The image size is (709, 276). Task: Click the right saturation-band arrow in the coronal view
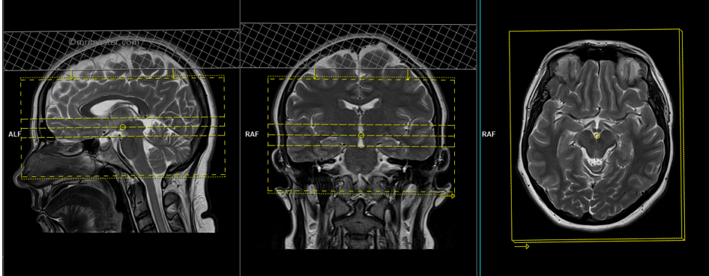pyautogui.click(x=407, y=75)
